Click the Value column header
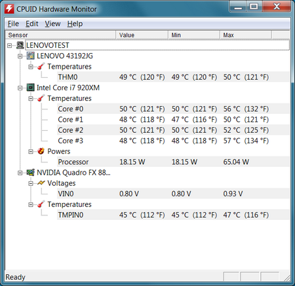Viewport: 295px width, 286px height. pos(142,35)
